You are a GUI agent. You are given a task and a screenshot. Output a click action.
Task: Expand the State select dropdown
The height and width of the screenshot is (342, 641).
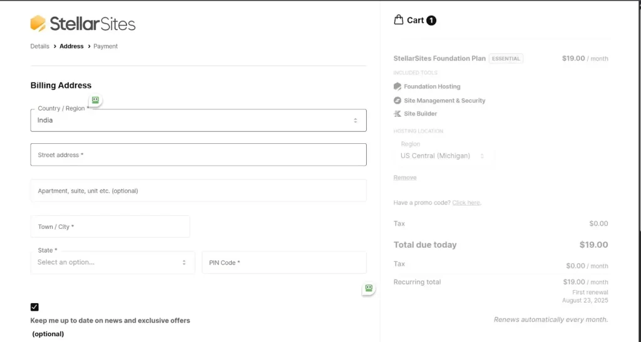click(113, 263)
